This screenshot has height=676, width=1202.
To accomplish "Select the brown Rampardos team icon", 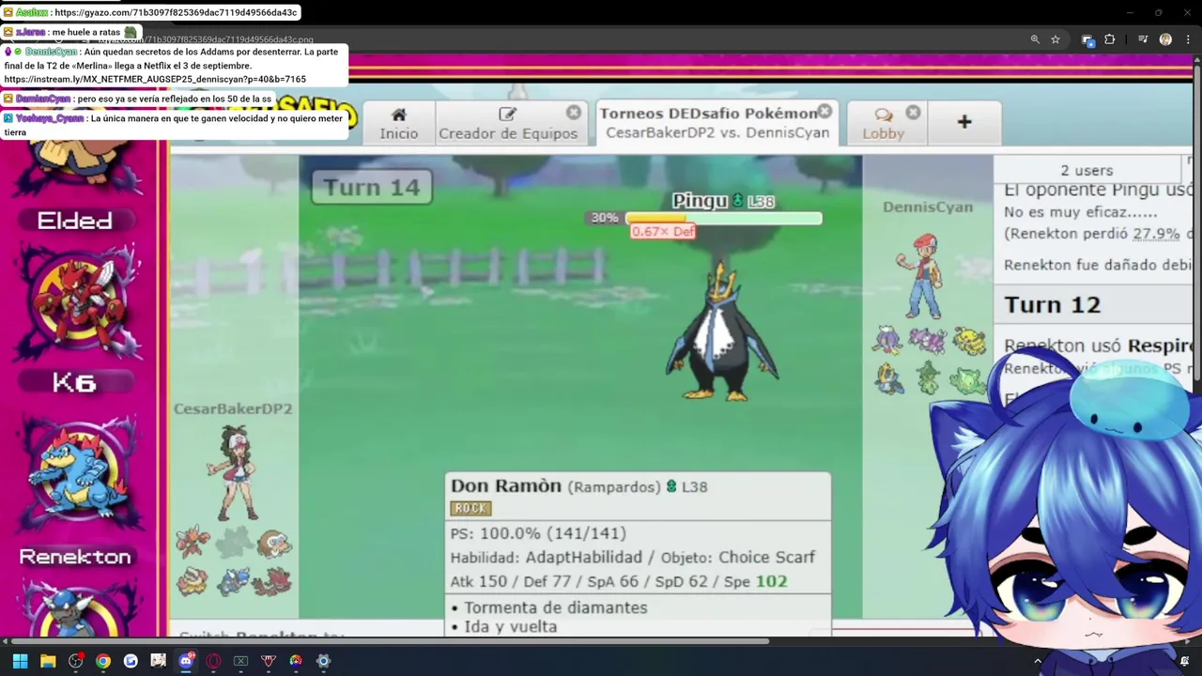I will (x=274, y=544).
